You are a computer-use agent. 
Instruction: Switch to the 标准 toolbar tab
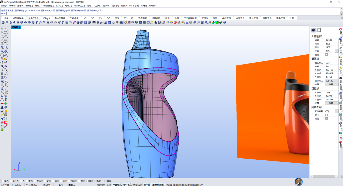6,18
